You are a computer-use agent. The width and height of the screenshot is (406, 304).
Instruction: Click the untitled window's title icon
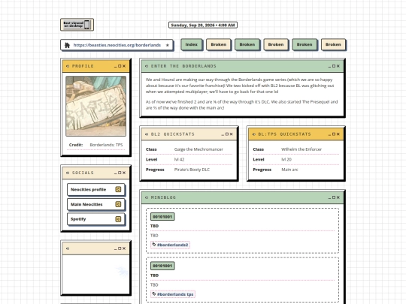click(68, 248)
